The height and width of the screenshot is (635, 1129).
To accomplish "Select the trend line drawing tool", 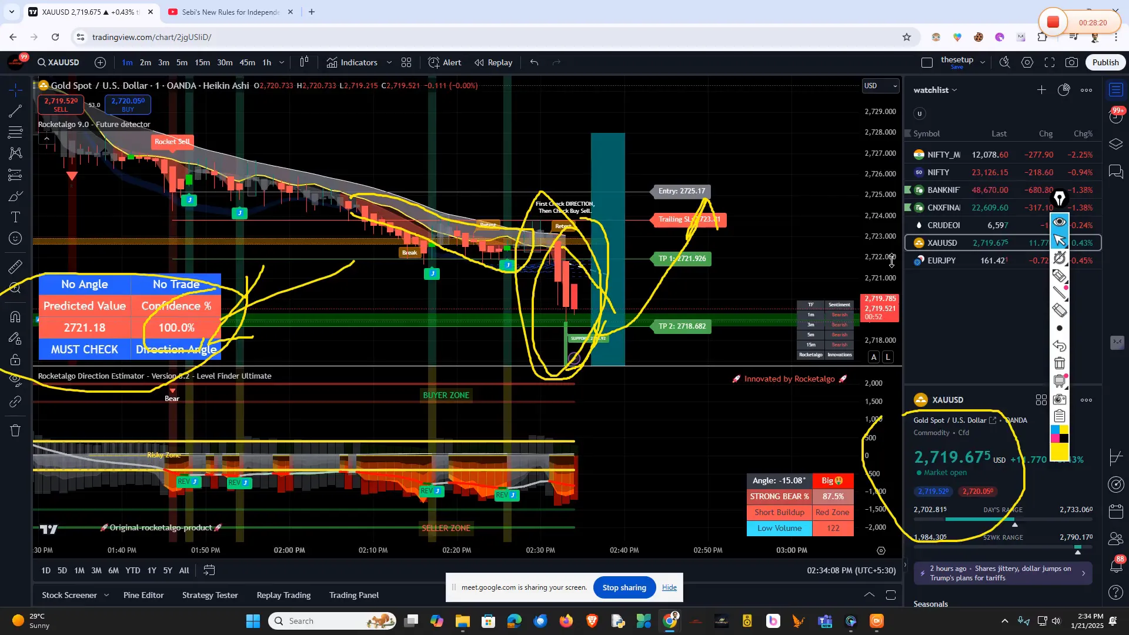I will 16,111.
